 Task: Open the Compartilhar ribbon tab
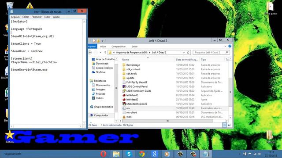pyautogui.click(x=119, y=47)
